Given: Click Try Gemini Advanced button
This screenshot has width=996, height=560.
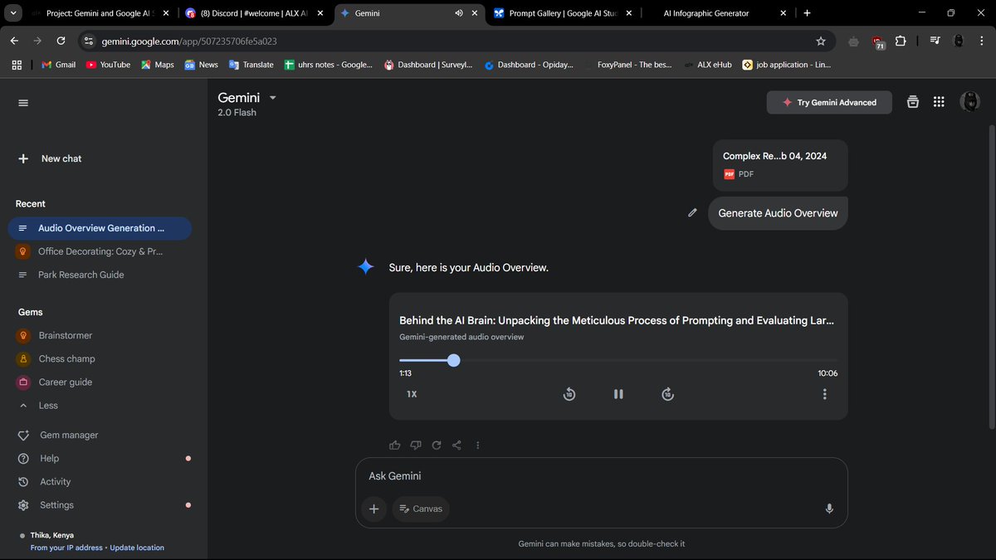Looking at the screenshot, I should (829, 103).
